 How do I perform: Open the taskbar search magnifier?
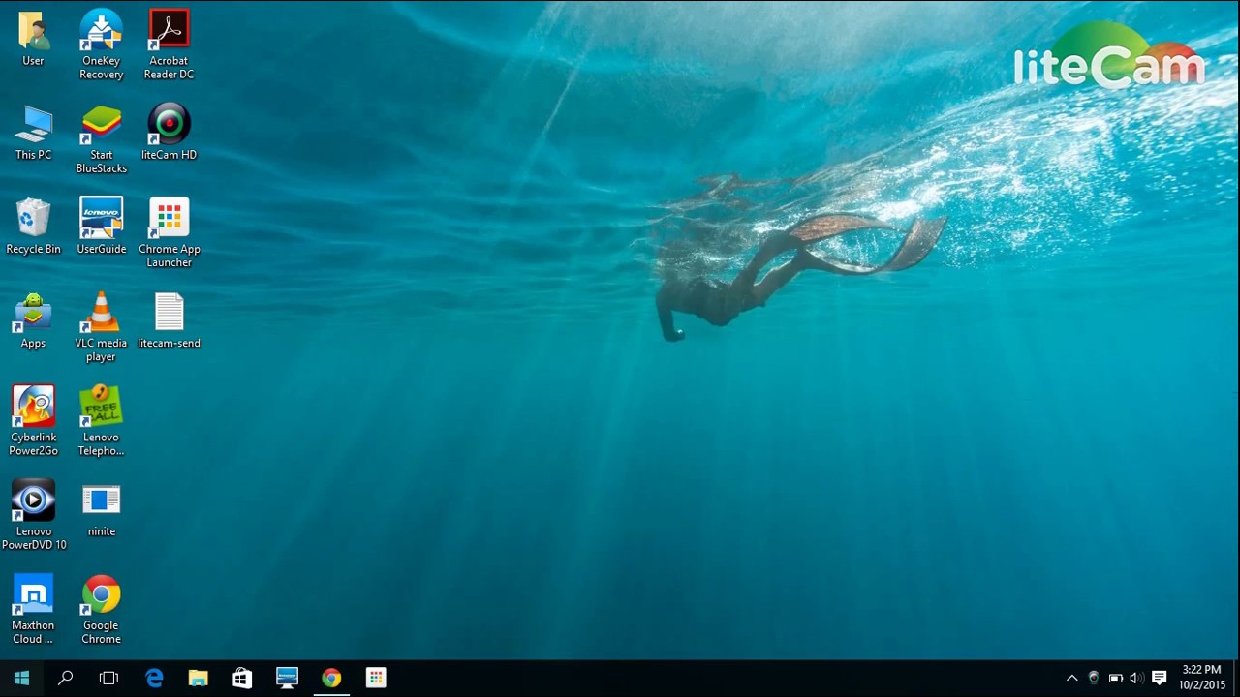(x=65, y=678)
